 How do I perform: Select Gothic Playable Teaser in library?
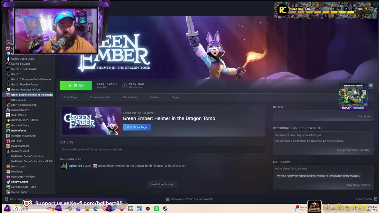pyautogui.click(x=25, y=84)
